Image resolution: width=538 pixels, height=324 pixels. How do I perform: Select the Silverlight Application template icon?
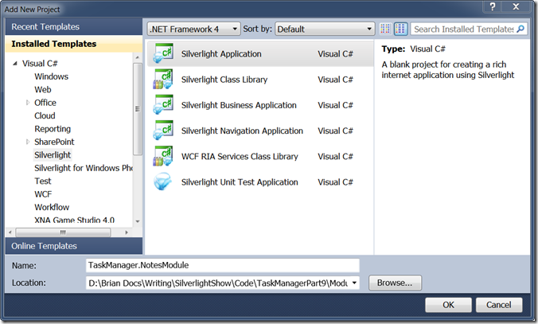tap(163, 53)
